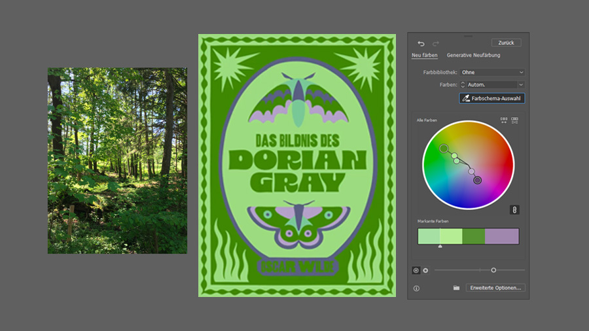Click the weight marker triangle under the swatches
589x331 pixels.
tap(440, 246)
